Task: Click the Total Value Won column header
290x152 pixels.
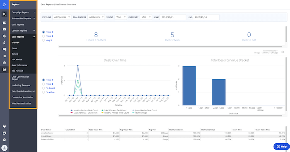Action: click(x=96, y=130)
